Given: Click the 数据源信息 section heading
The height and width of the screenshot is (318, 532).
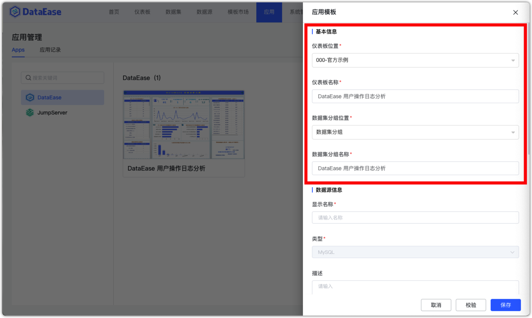Looking at the screenshot, I should tap(329, 190).
